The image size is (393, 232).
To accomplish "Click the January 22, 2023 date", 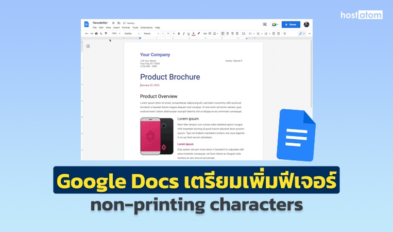I will (150, 85).
